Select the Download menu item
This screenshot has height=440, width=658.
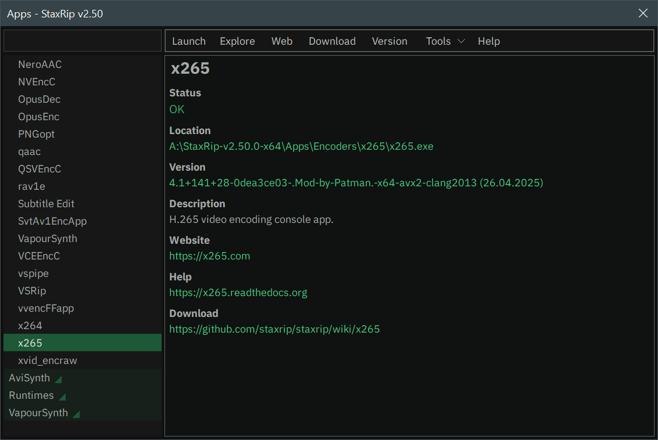(x=332, y=41)
